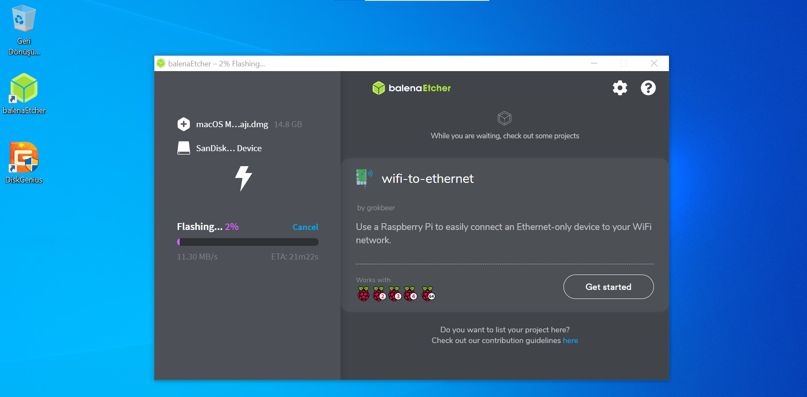Cancel the flashing process
The image size is (807, 397).
tap(305, 227)
